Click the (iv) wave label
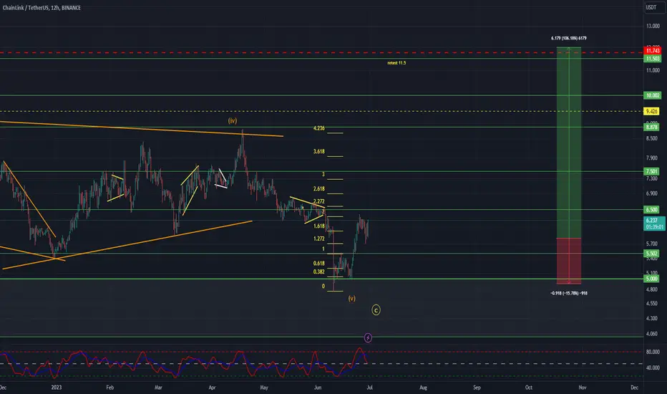This screenshot has width=667, height=394. (233, 121)
